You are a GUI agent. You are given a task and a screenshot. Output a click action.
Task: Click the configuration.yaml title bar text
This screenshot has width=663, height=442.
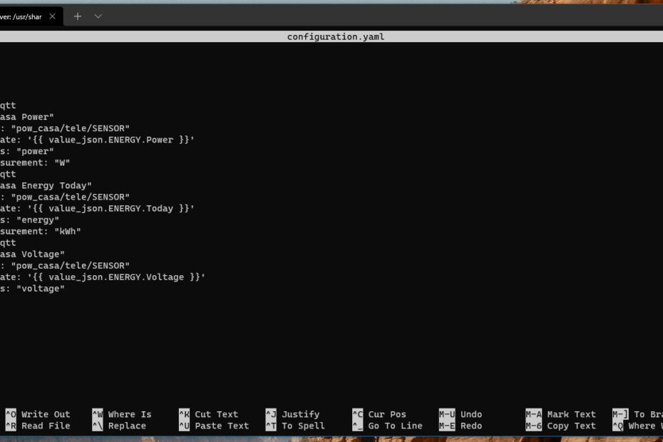click(336, 37)
